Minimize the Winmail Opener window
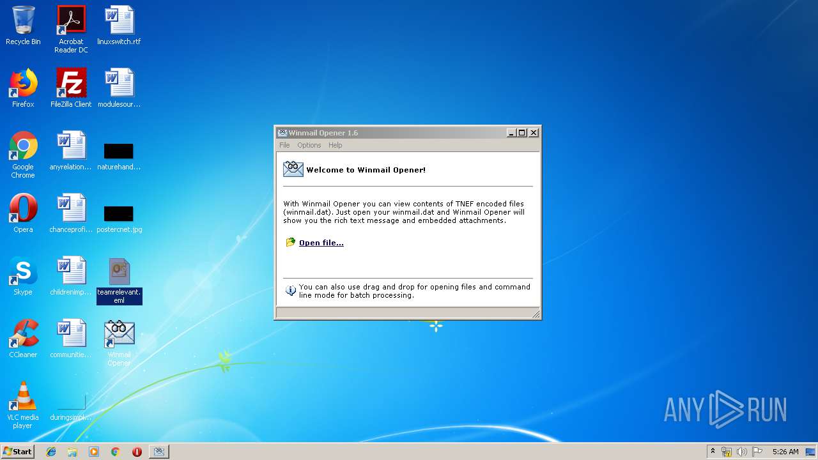This screenshot has width=818, height=460. point(511,133)
